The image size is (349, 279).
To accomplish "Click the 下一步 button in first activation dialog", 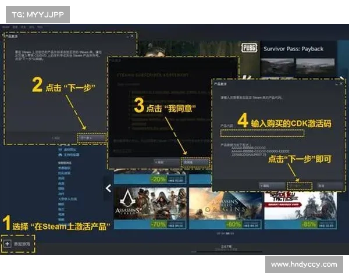I will pos(91,138).
